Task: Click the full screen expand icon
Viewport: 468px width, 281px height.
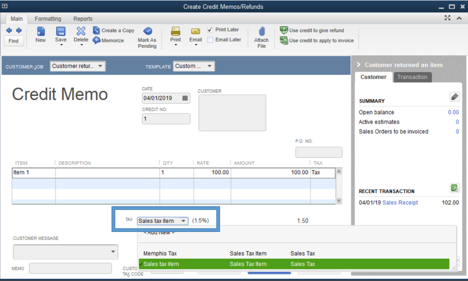Action: (447, 18)
